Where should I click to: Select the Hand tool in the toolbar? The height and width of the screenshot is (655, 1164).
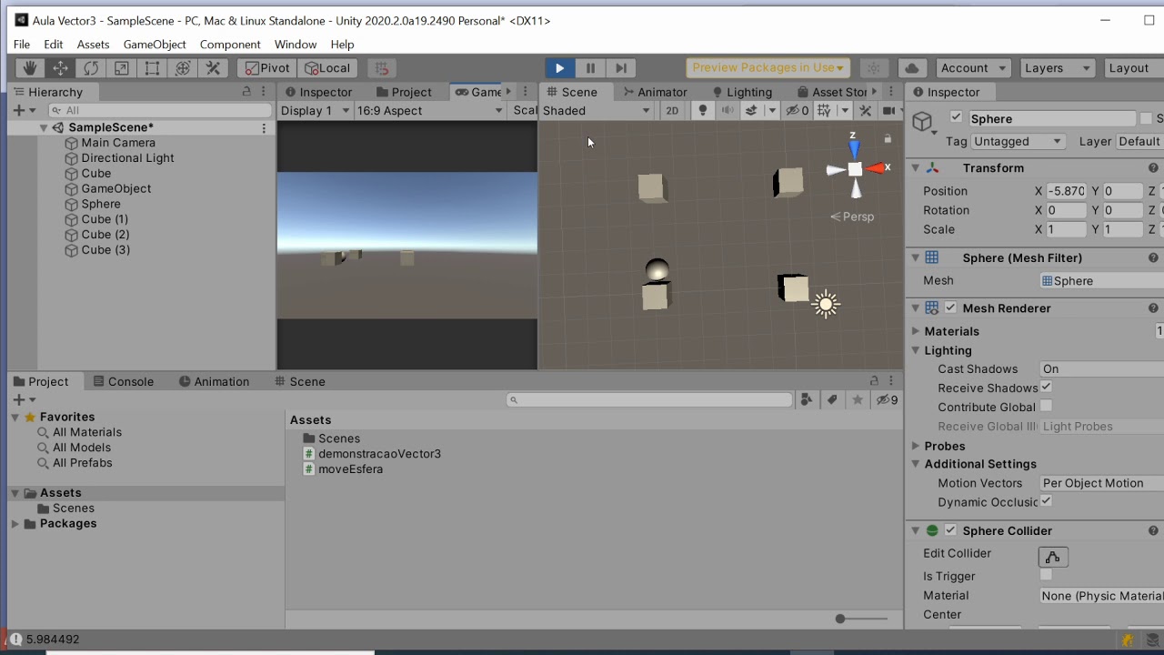click(29, 68)
